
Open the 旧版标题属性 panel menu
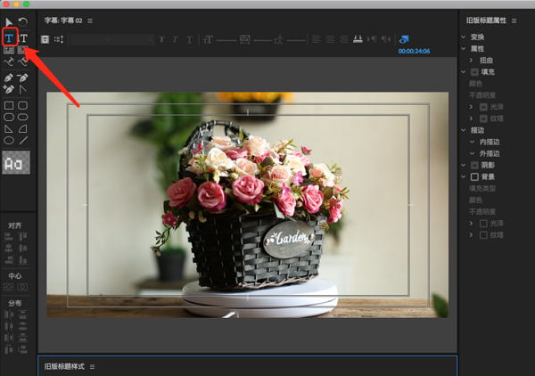(x=514, y=20)
